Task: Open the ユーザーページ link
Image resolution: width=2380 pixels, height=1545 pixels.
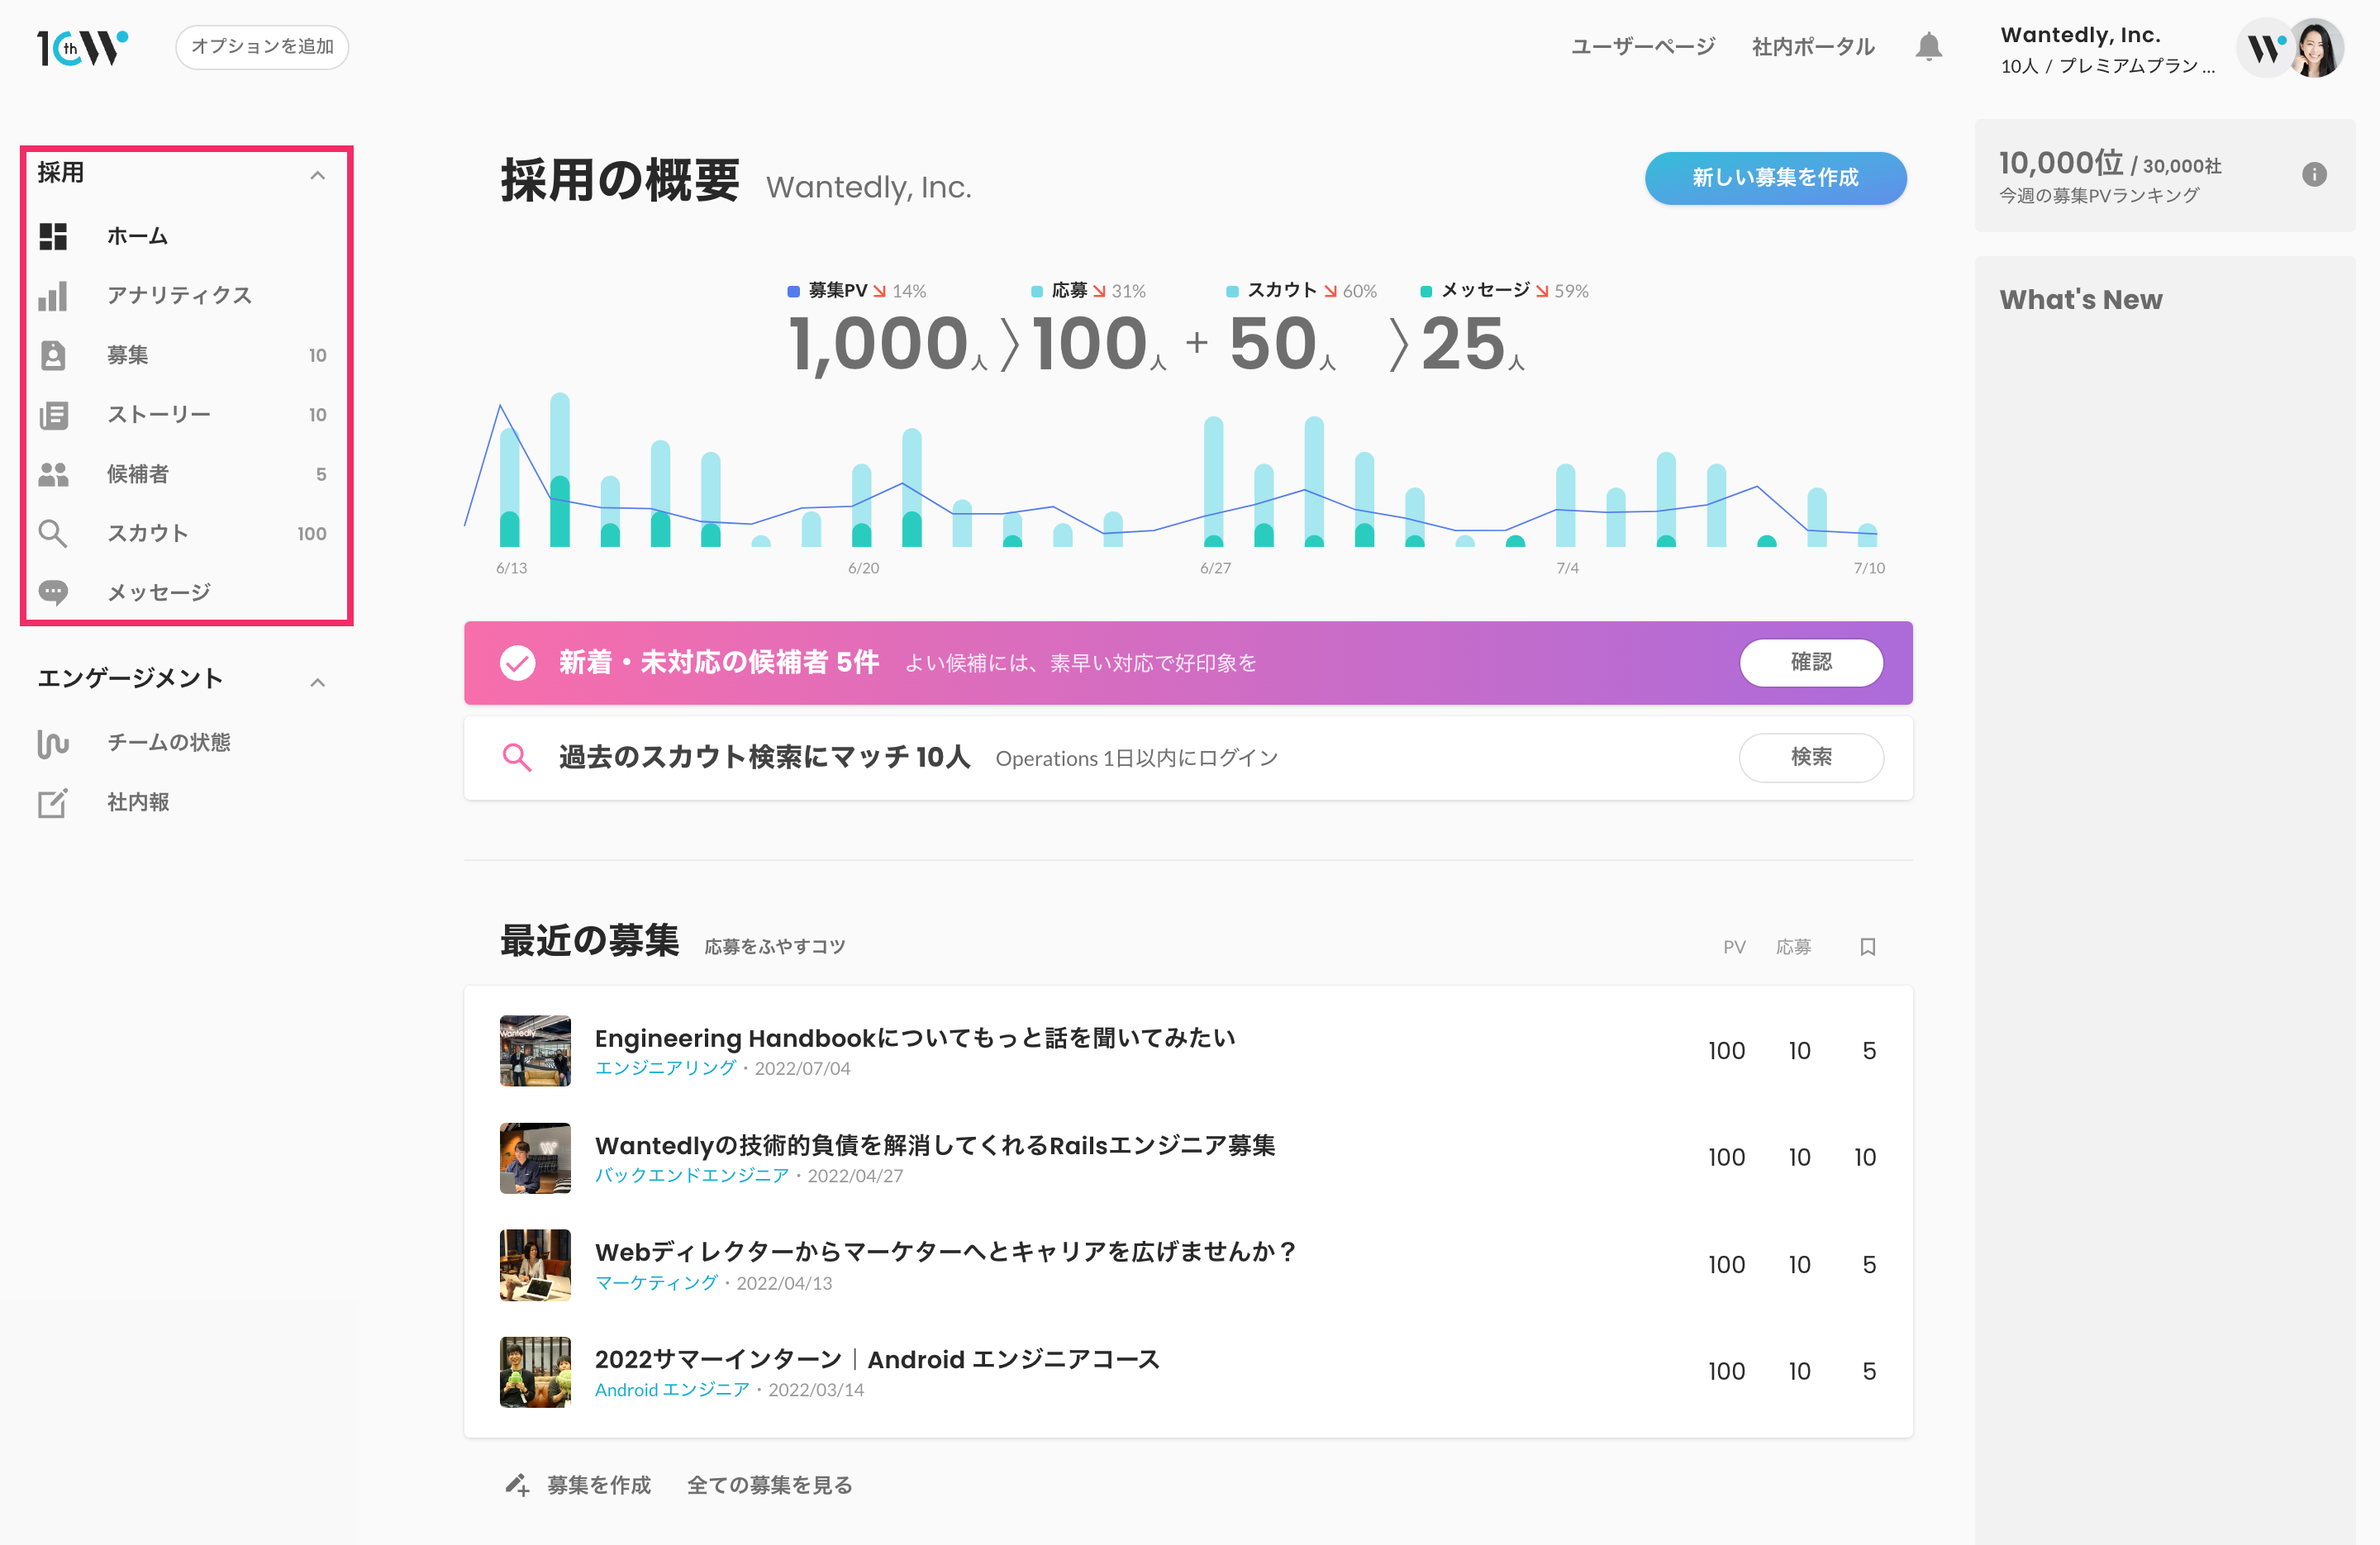Action: click(x=1643, y=47)
